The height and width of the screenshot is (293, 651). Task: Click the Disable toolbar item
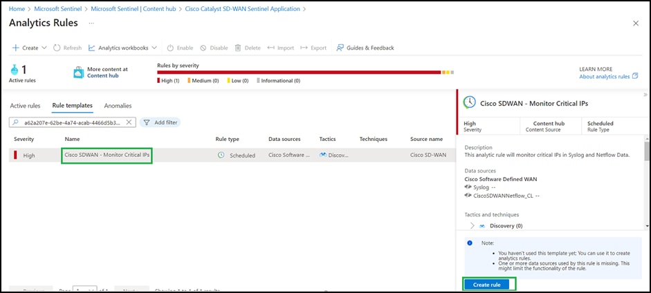click(x=214, y=48)
